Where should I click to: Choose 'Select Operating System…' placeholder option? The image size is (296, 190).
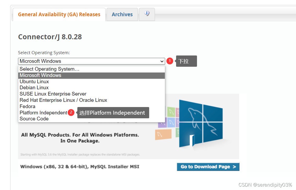[x=91, y=69]
